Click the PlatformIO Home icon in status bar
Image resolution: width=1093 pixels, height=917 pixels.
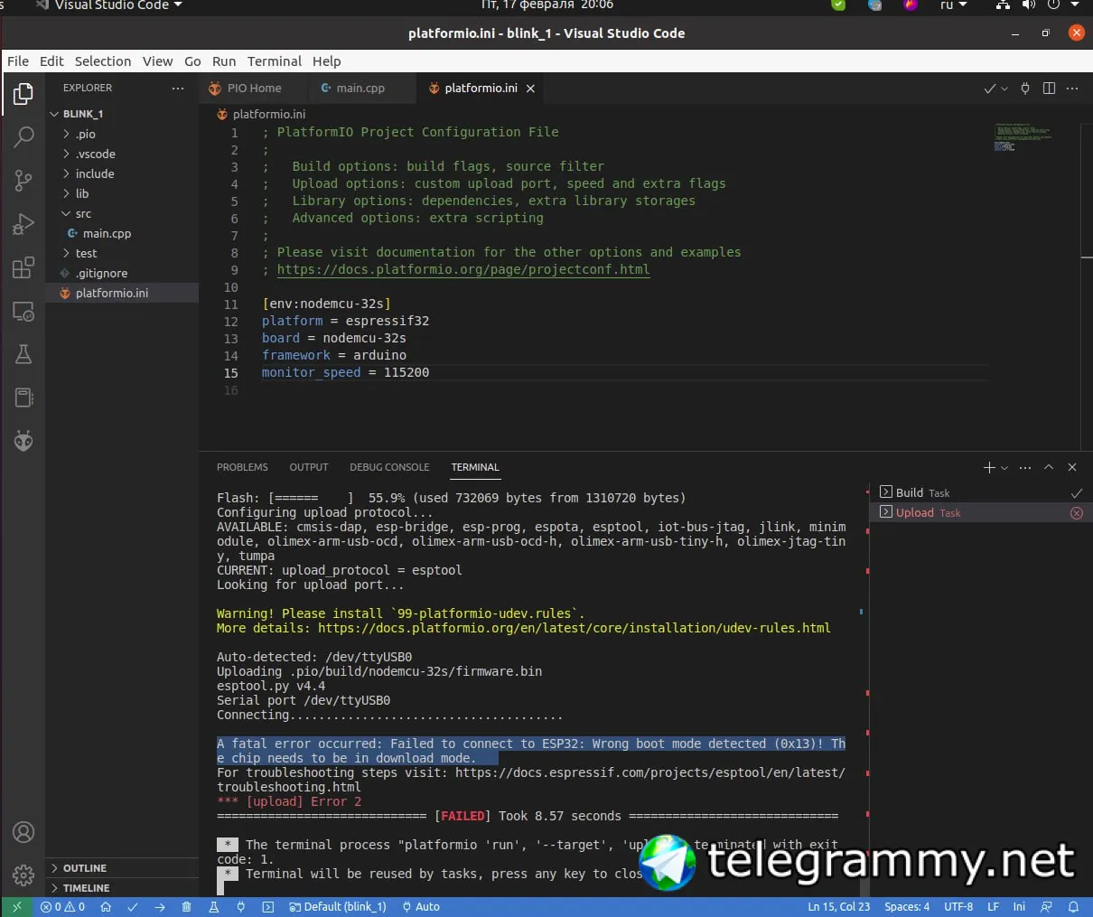click(x=106, y=906)
